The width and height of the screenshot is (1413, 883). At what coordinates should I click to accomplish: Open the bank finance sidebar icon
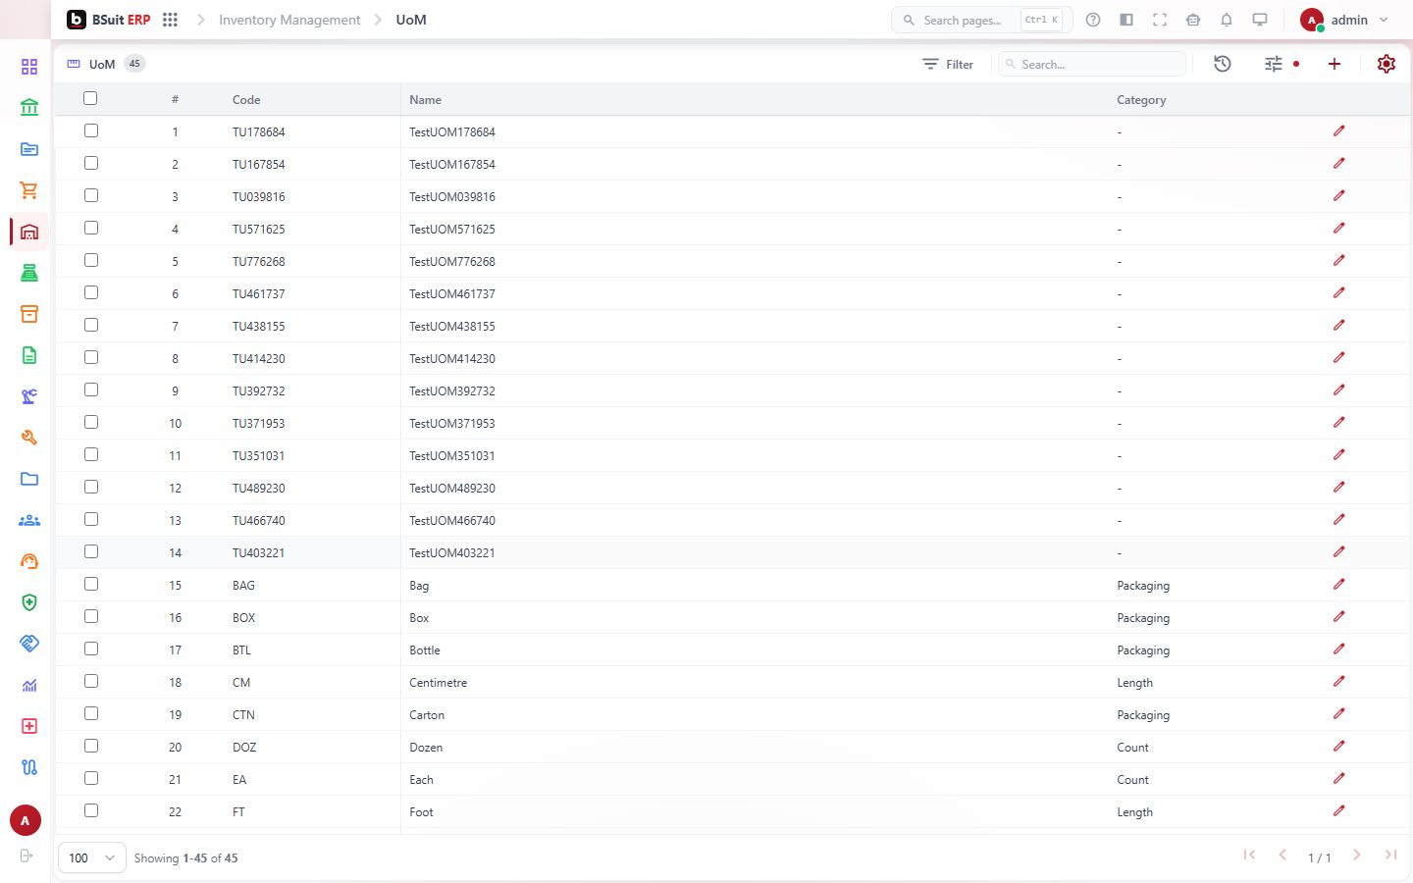[29, 108]
